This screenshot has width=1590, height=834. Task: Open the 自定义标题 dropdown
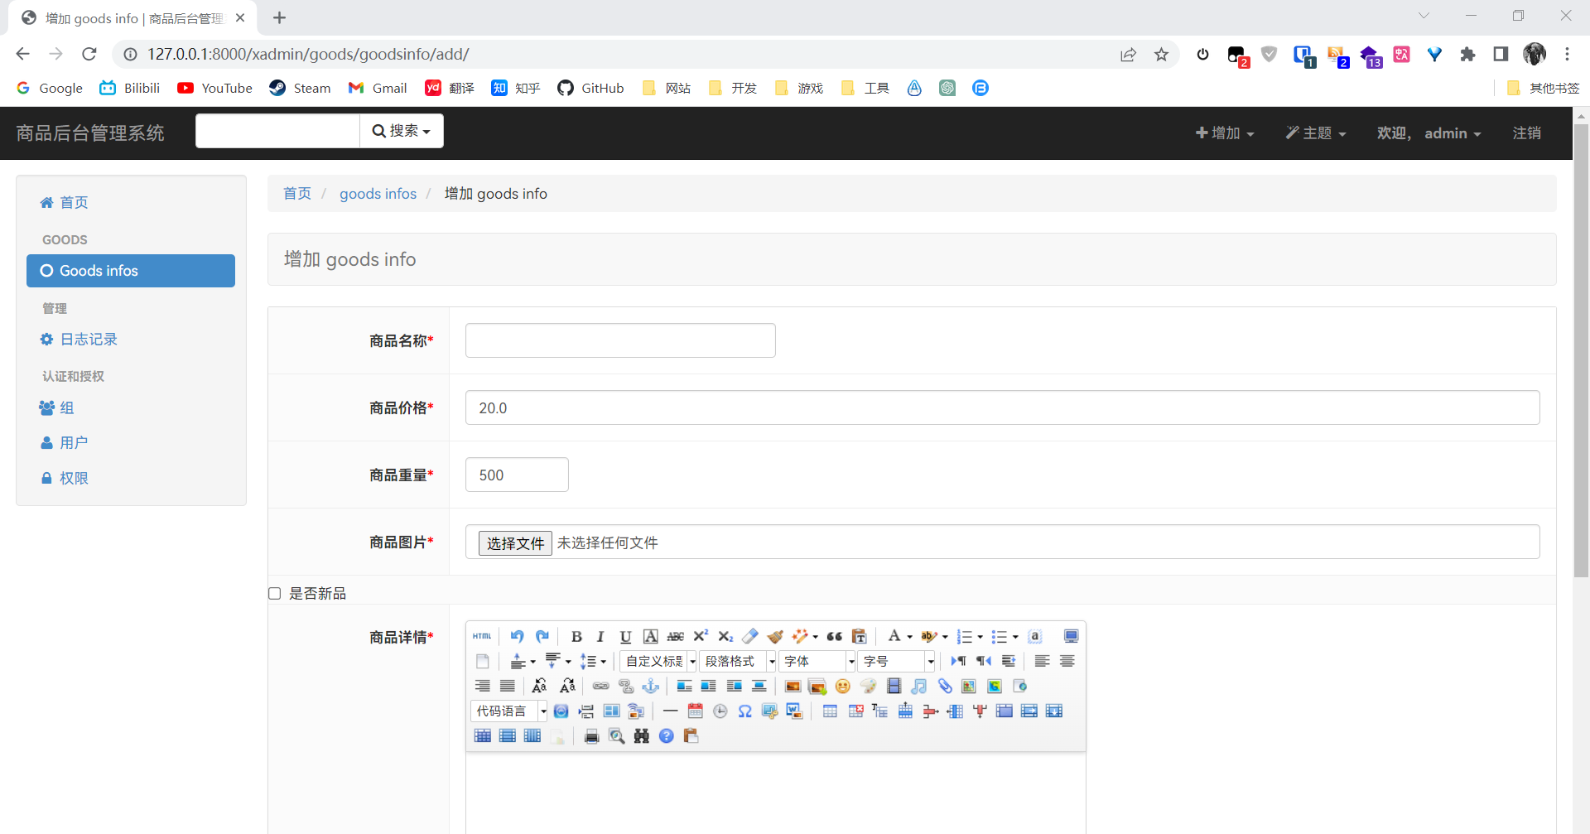658,661
